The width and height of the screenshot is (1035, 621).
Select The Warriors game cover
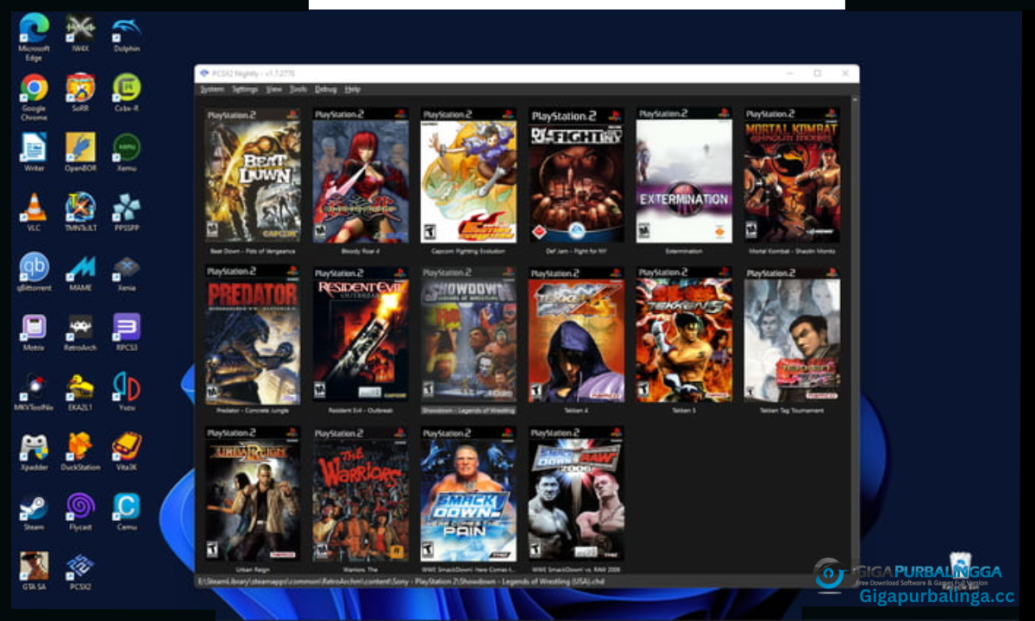[361, 494]
